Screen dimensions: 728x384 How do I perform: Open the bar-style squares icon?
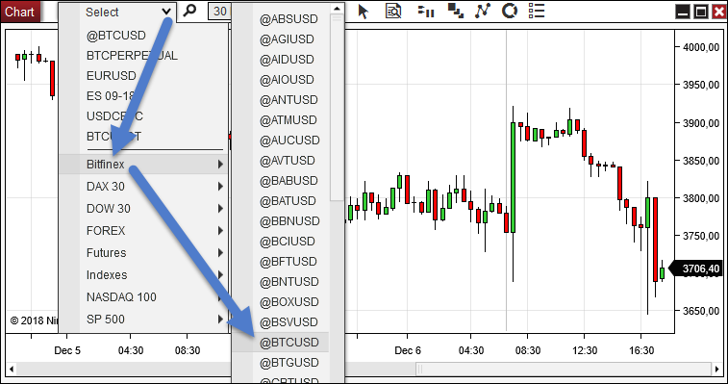456,11
